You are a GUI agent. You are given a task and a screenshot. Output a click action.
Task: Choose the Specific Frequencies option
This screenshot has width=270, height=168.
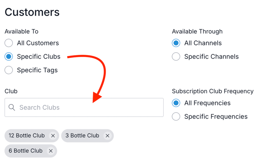pyautogui.click(x=176, y=117)
